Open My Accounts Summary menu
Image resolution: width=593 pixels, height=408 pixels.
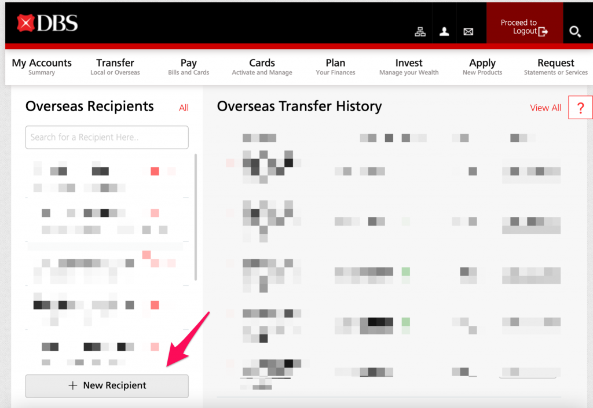(42, 67)
